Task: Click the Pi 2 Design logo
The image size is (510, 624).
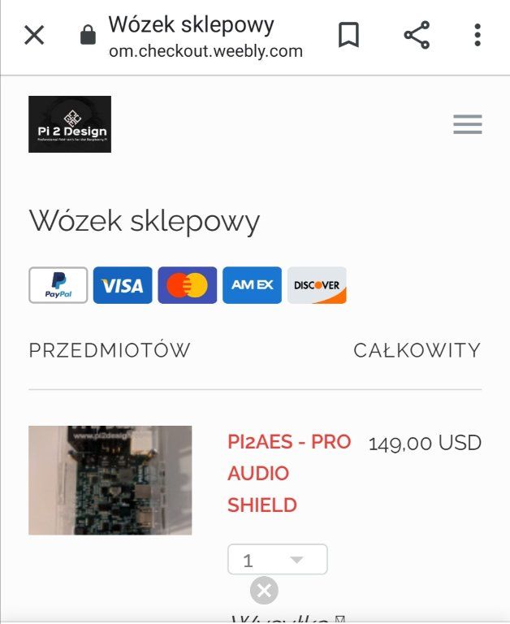Action: pyautogui.click(x=70, y=124)
